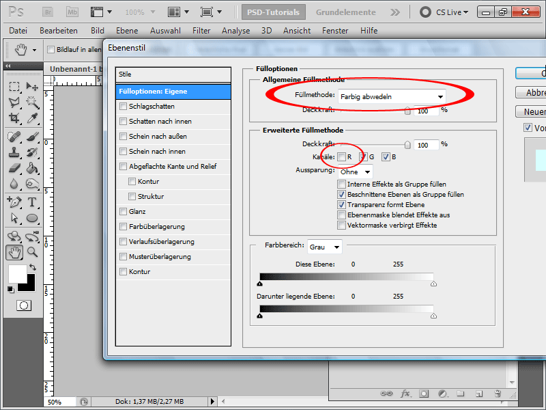This screenshot has height=410, width=546.
Task: Select the 3D Rotate tool
Action: tap(14, 236)
